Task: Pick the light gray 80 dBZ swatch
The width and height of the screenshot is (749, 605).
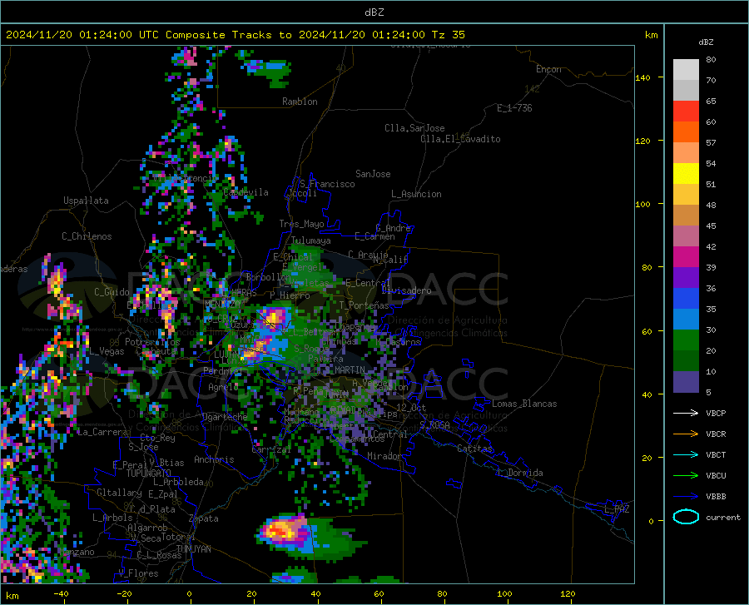Action: [686, 70]
